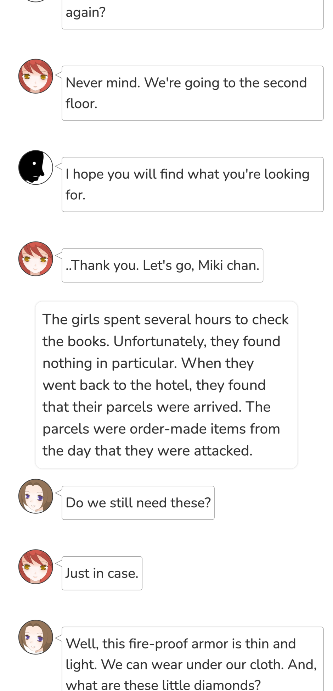Tap the fire-proof armor speech bubble
This screenshot has width=333, height=691.
coord(193,659)
